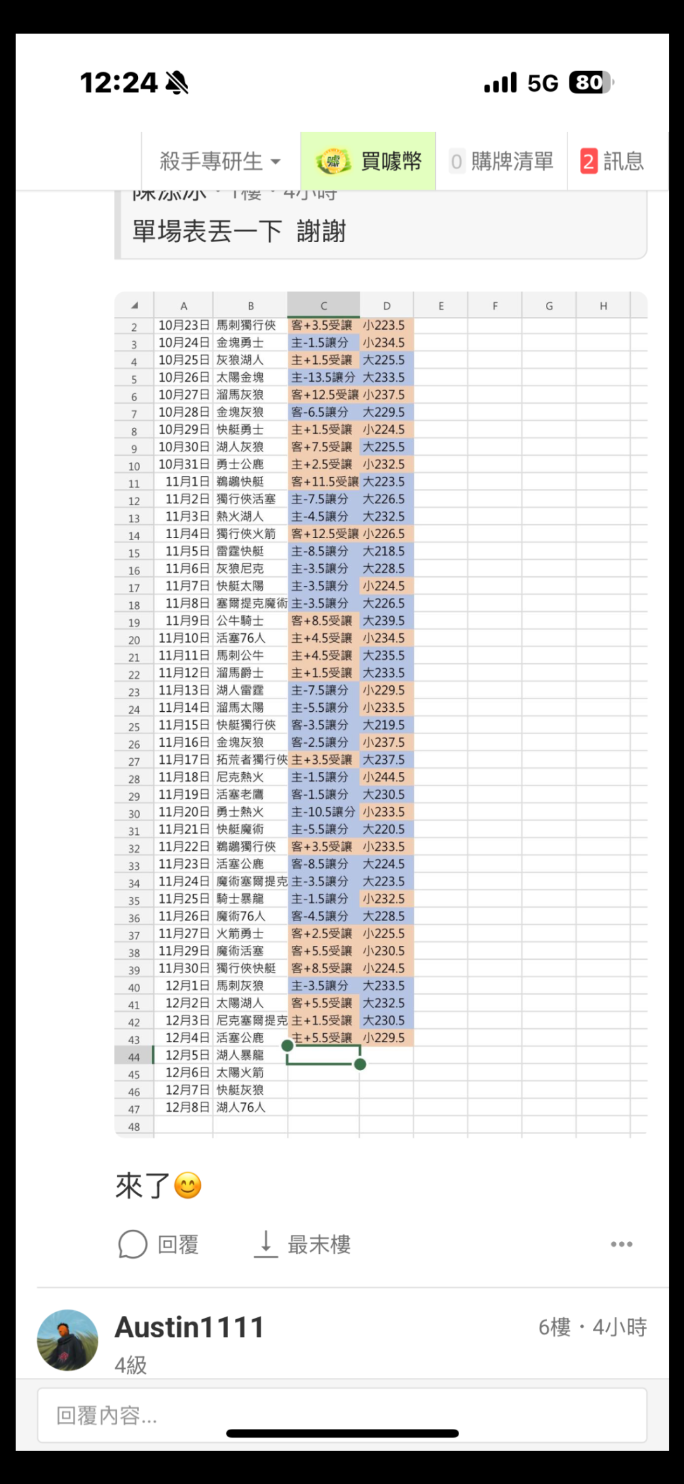
Task: Tap the smiley emoji after 來了
Action: click(187, 1185)
